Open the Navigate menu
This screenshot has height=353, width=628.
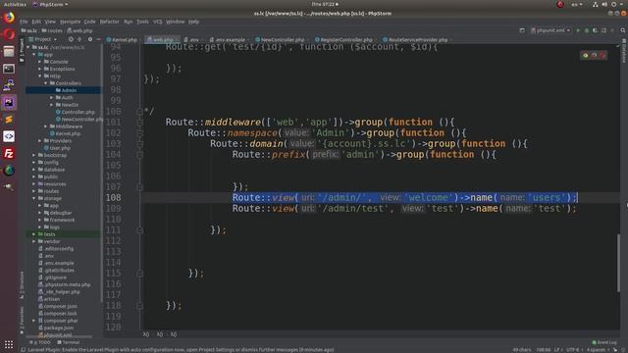coord(70,22)
